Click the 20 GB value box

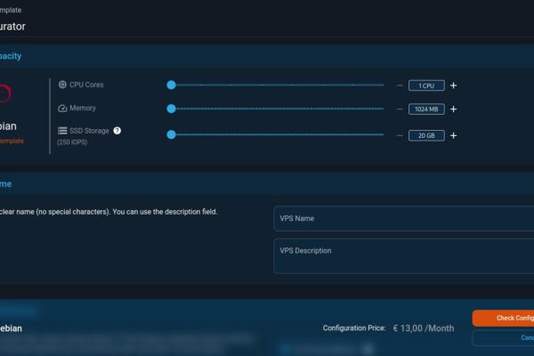click(426, 135)
